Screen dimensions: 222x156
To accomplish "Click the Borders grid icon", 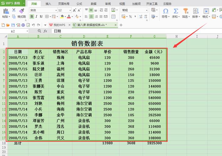I will click(x=47, y=17).
